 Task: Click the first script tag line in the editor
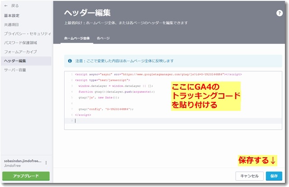158,74
